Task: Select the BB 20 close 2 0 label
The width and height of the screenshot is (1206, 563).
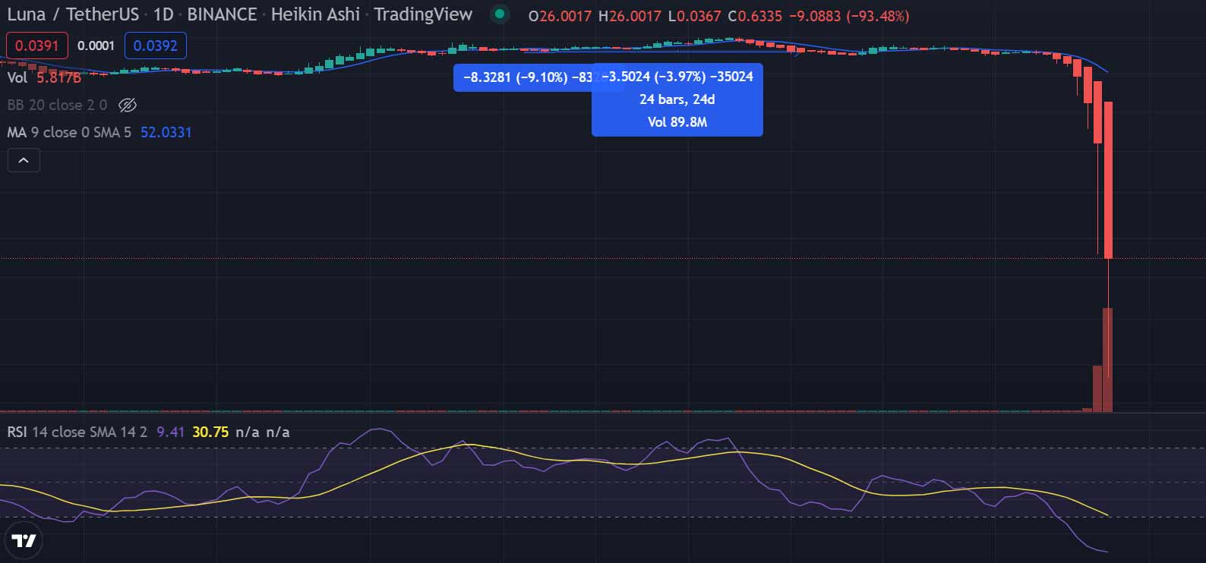Action: point(57,105)
